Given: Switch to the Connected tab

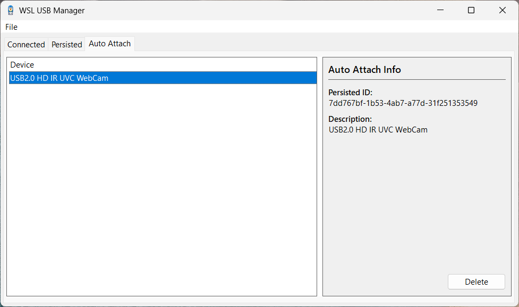Looking at the screenshot, I should tap(26, 44).
